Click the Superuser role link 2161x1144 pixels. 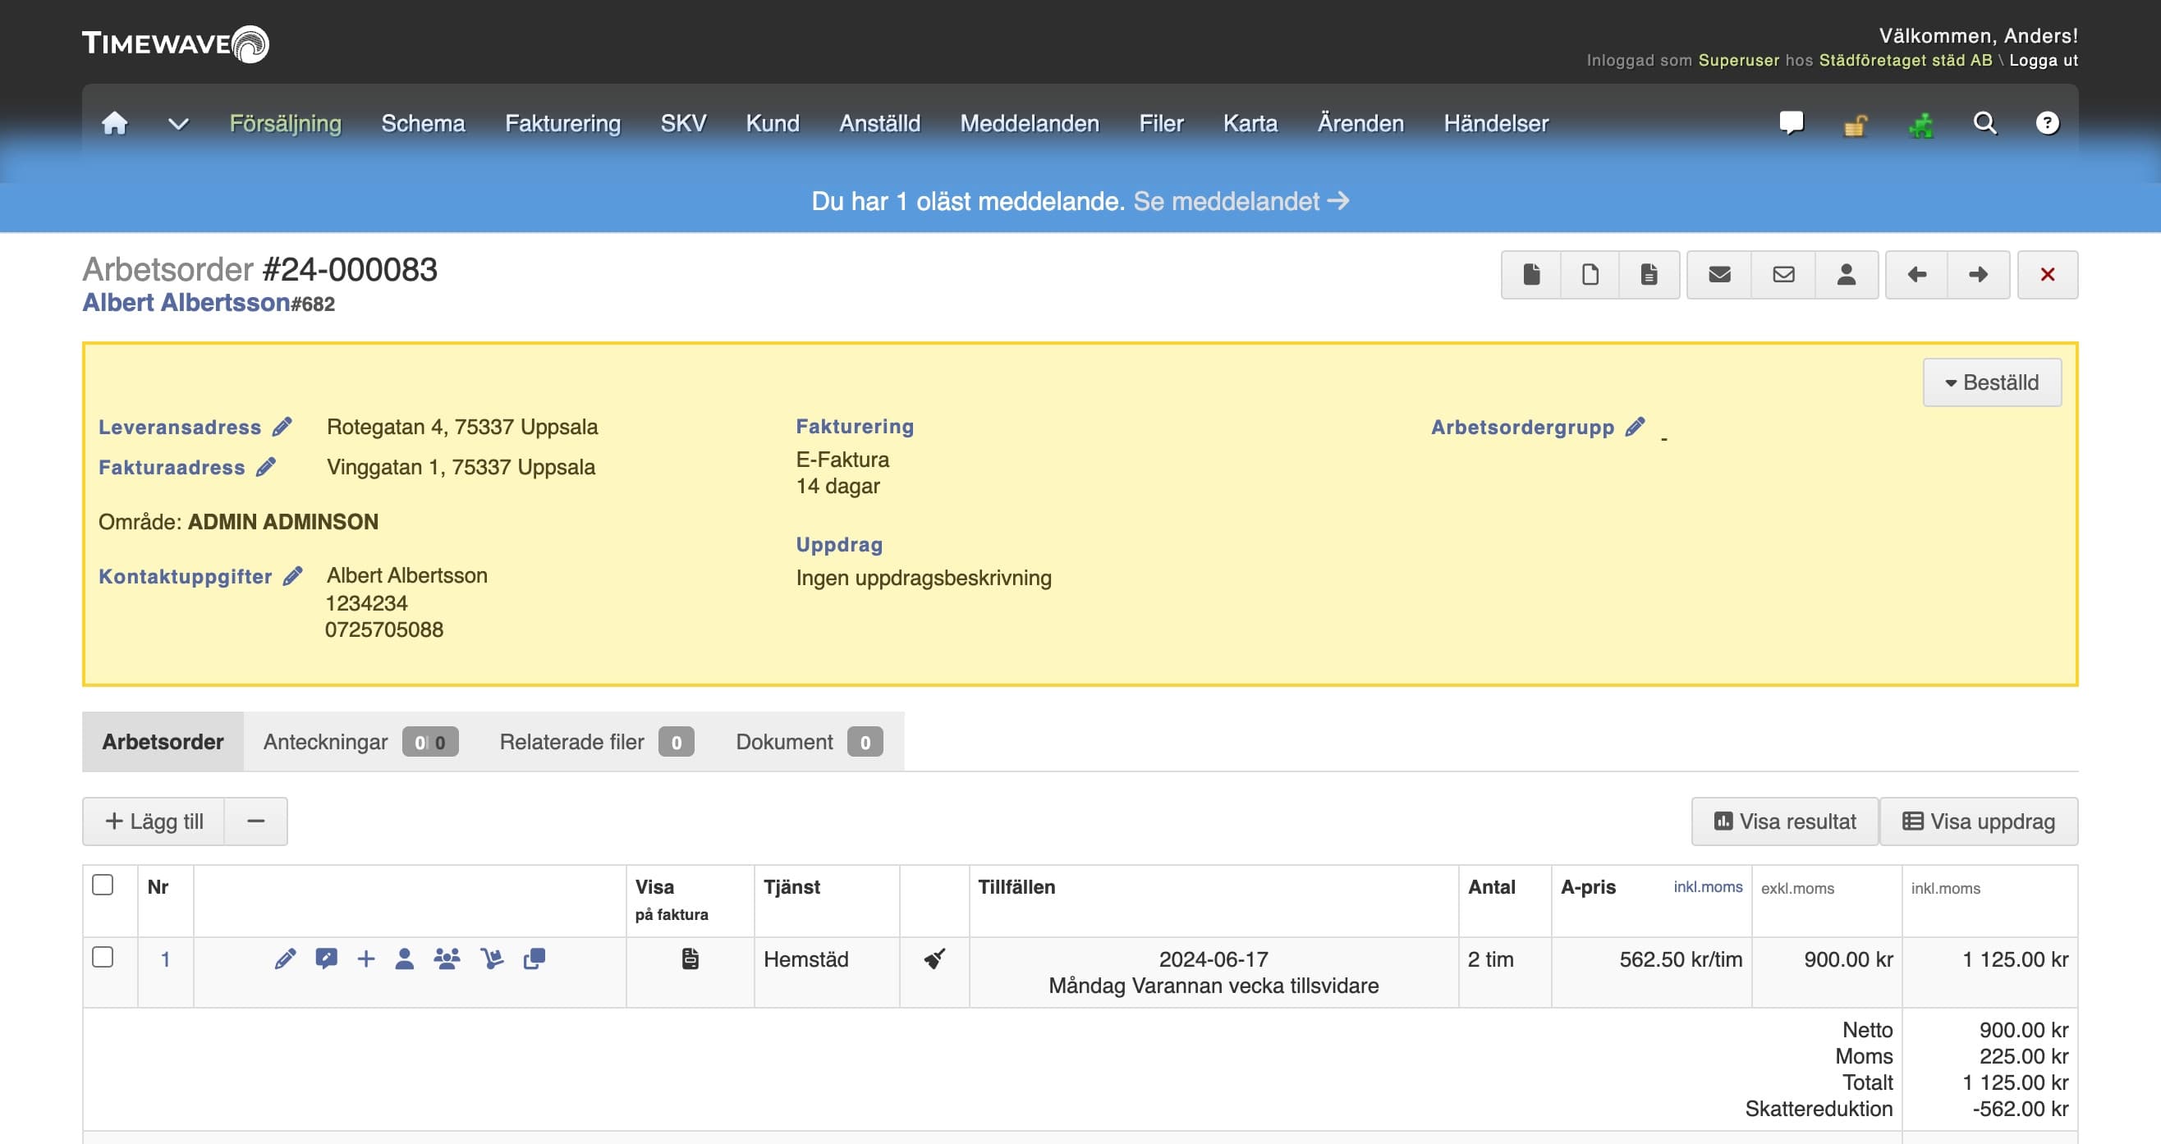pos(1738,61)
